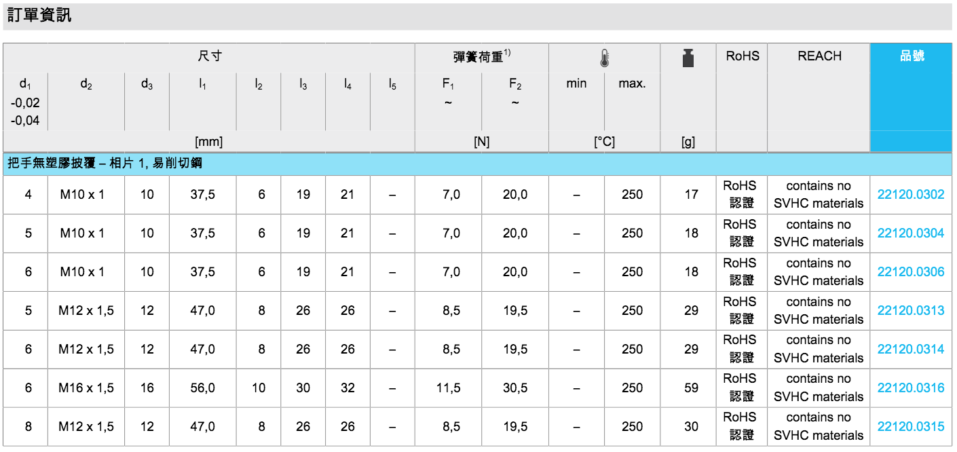Open part number 22120.0304
This screenshot has height=452, width=957.
(910, 233)
